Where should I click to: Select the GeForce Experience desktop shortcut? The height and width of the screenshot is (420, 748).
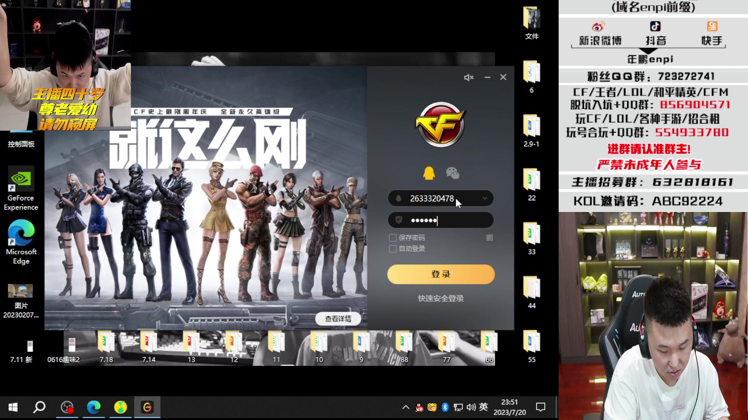(21, 189)
